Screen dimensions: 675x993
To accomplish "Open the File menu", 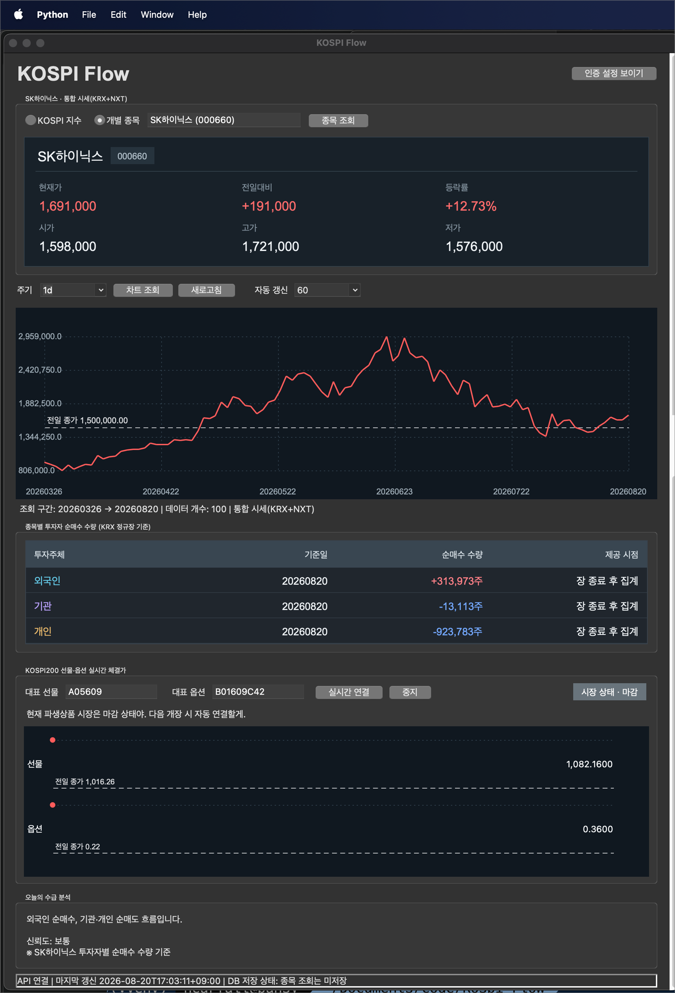I will 89,14.
